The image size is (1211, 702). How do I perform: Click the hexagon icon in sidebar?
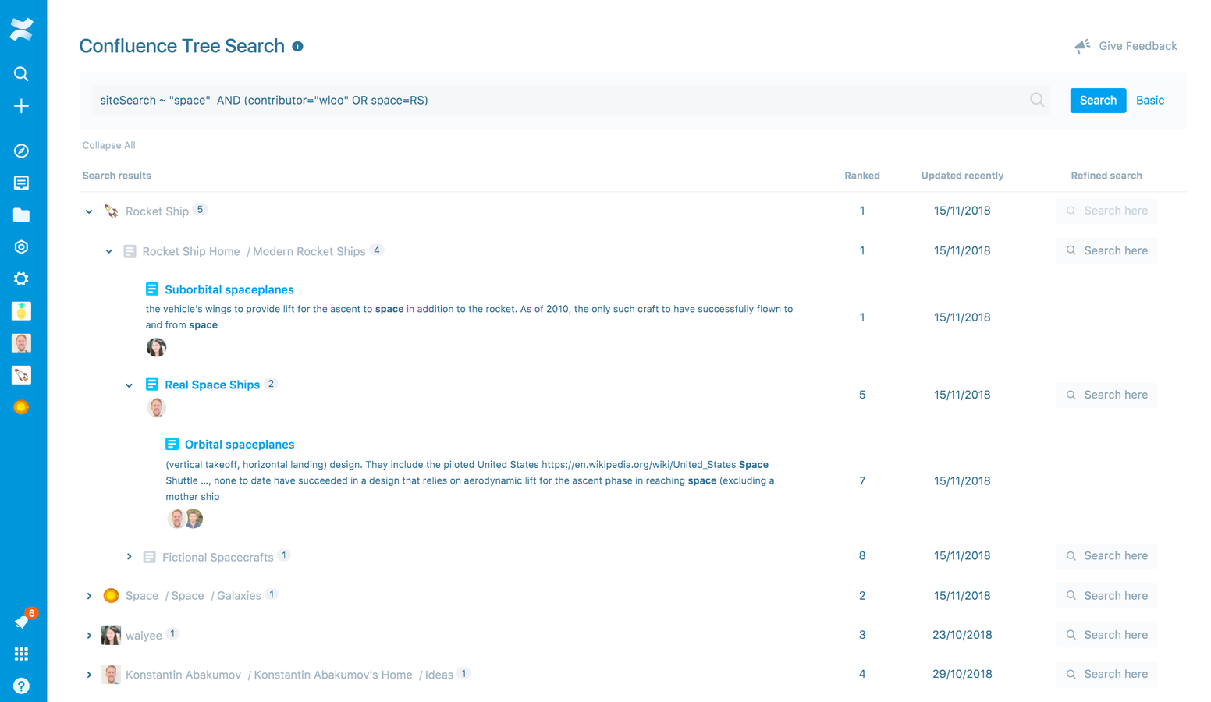click(x=21, y=247)
